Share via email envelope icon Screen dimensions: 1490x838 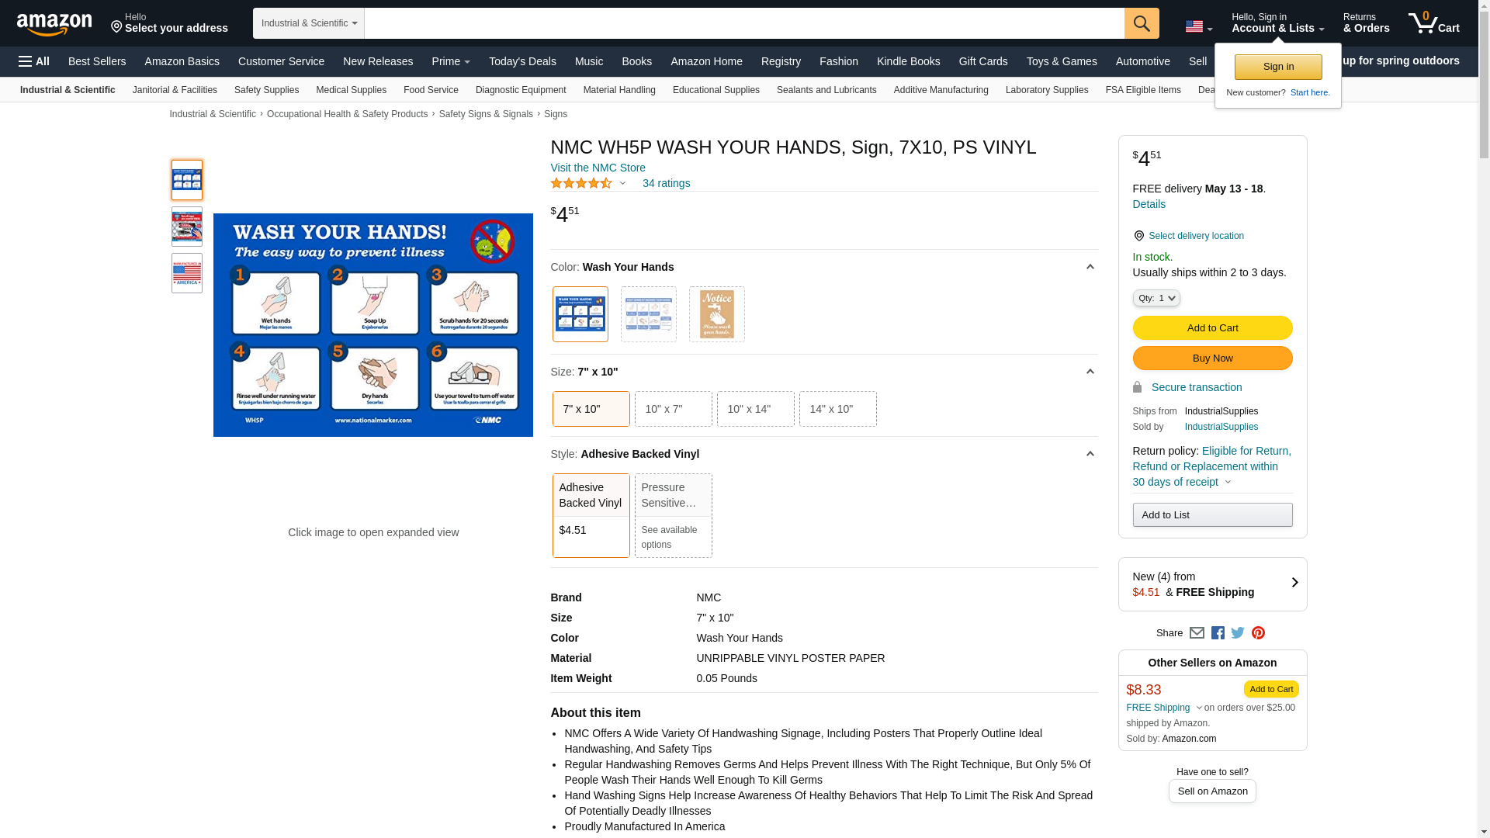pyautogui.click(x=1197, y=633)
